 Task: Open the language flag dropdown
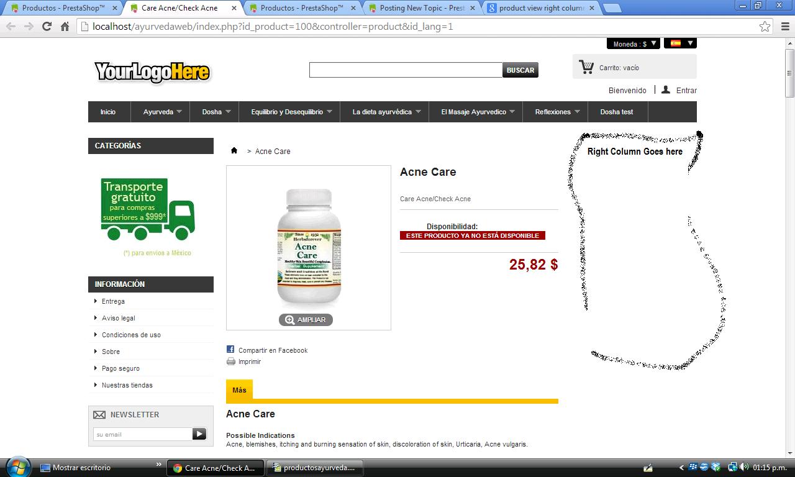point(680,43)
